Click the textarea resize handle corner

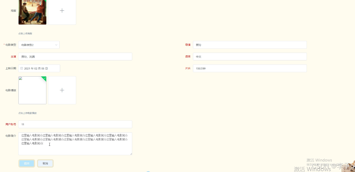(131, 154)
